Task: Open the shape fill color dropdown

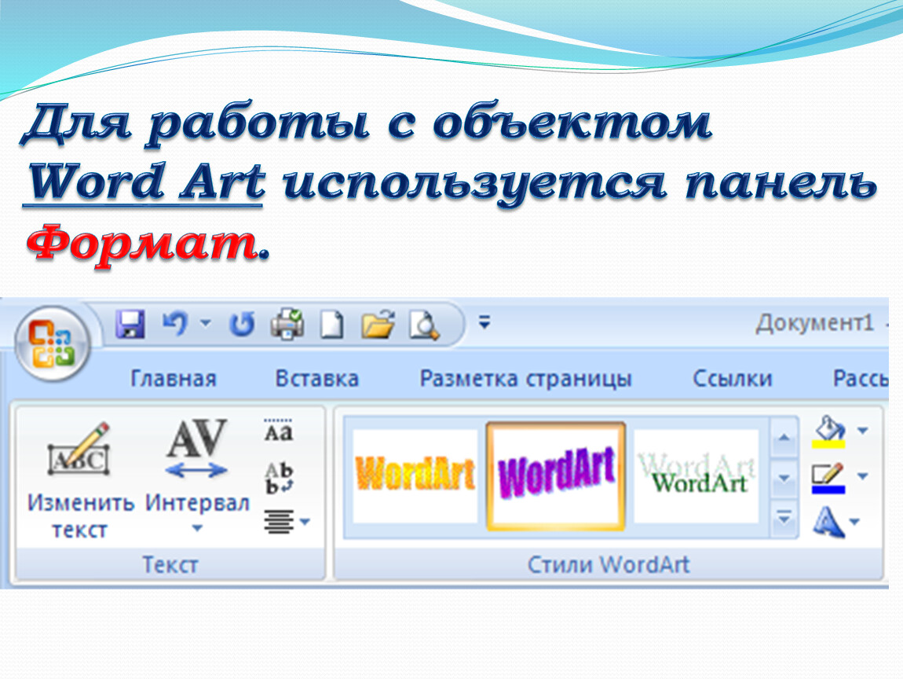Action: [x=862, y=430]
